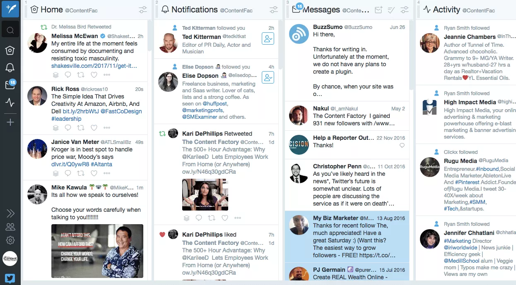Open the Accounts panel in the sidebar
Image resolution: width=516 pixels, height=285 pixels.
point(10,227)
